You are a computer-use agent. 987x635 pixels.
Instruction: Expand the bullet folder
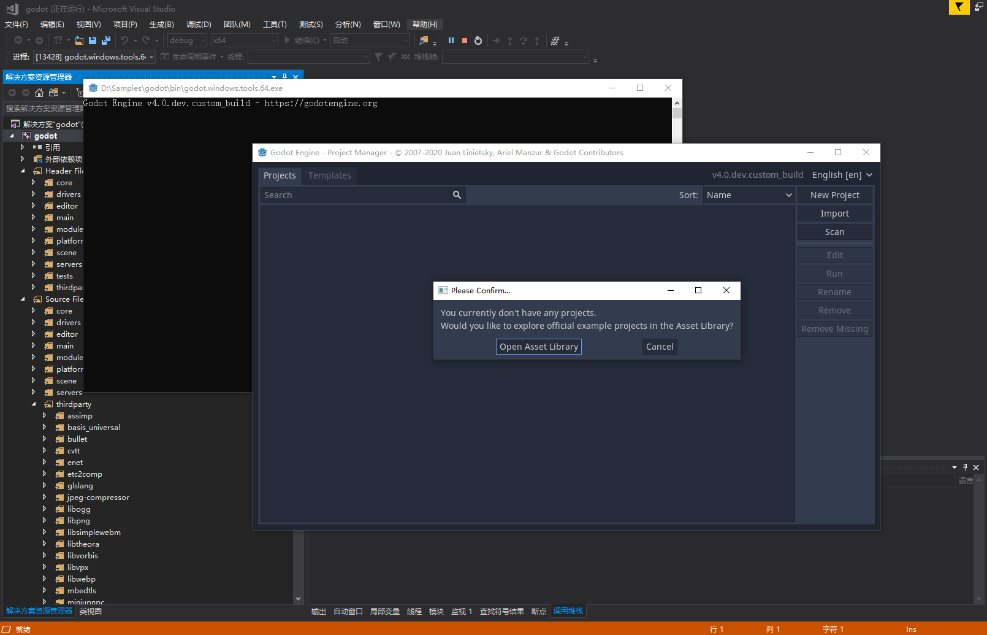(x=44, y=439)
